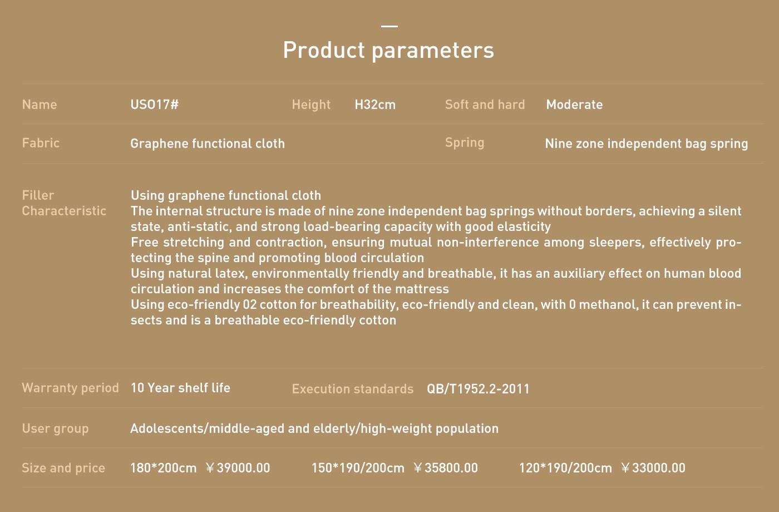Select the 120*190/200cm ¥33000.00 option
This screenshot has width=779, height=512.
602,468
